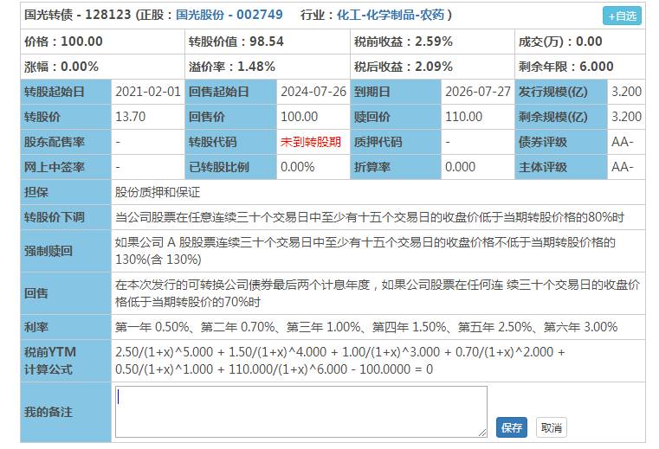
Task: Click the 股东配售率 header cell
Action: [x=66, y=142]
